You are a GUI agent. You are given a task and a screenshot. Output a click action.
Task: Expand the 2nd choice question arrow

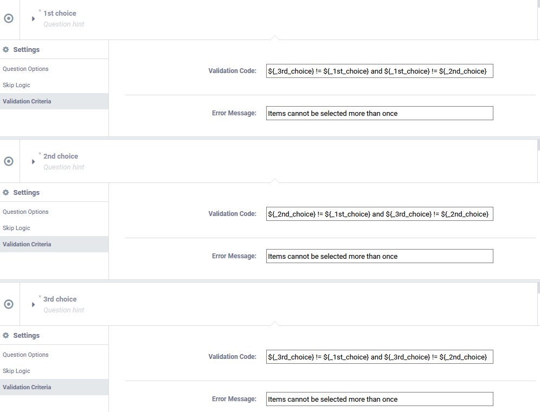coord(33,162)
